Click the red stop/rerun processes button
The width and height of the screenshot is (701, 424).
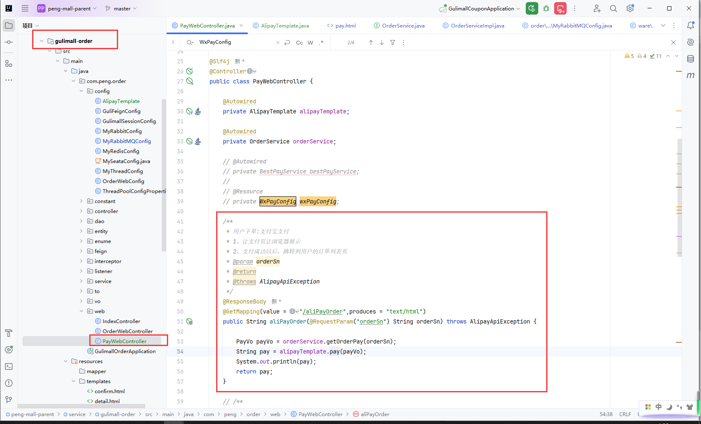click(x=560, y=8)
